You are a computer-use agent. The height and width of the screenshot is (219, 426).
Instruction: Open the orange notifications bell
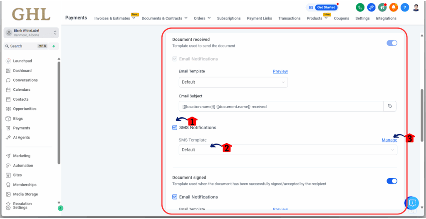394,7
